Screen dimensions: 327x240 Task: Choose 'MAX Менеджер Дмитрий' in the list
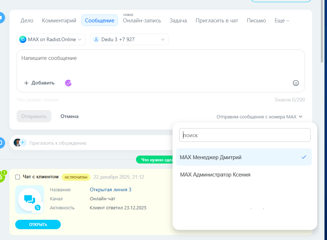point(211,157)
